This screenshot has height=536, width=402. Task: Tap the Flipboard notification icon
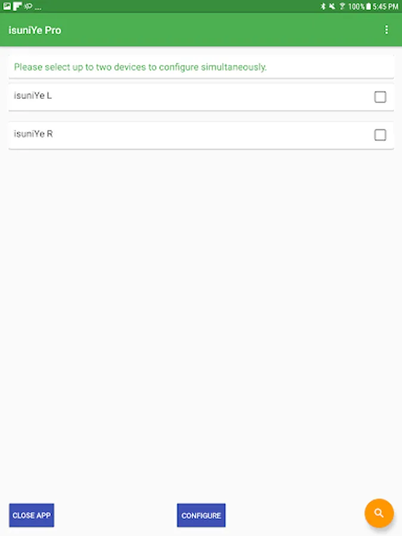(17, 6)
